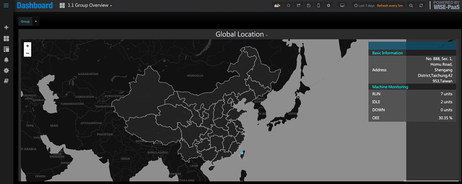This screenshot has height=184, width=462.
Task: Open Dashboards grid icon in sidebar
Action: tap(6, 39)
